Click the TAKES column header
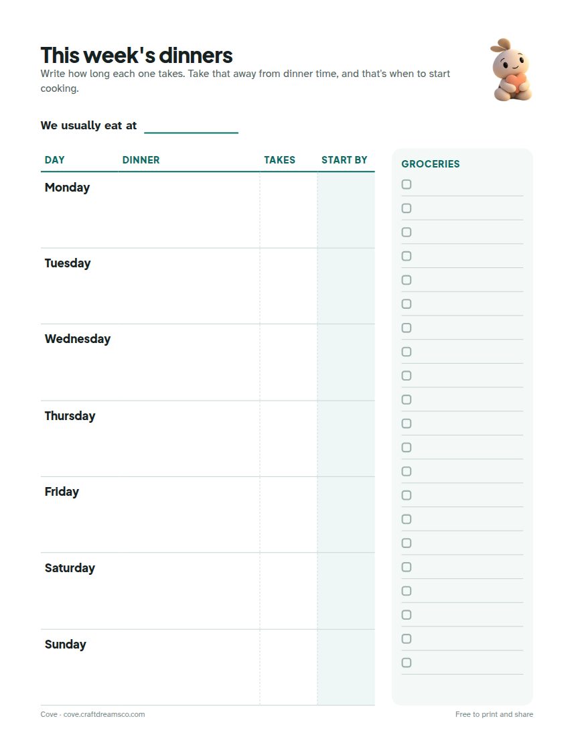 coord(279,160)
